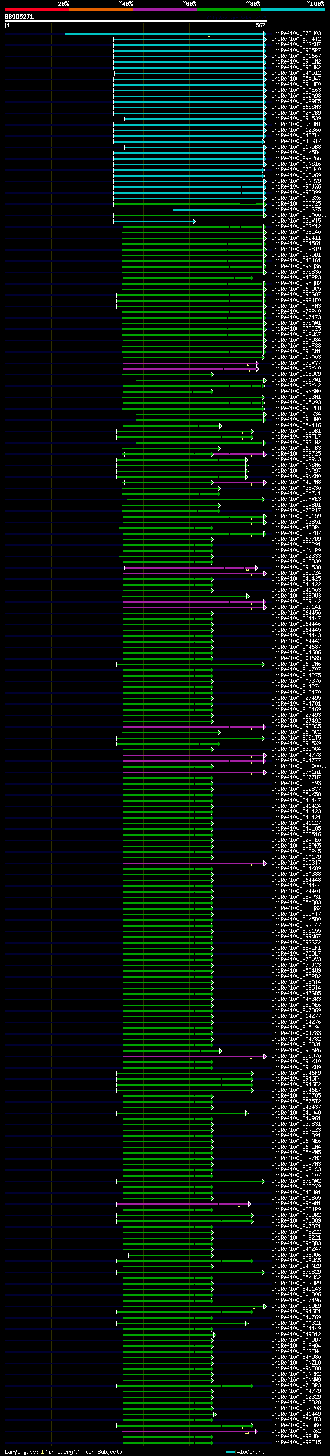
Task: Select label UniRef100_B7SB29
Action: point(296,1272)
